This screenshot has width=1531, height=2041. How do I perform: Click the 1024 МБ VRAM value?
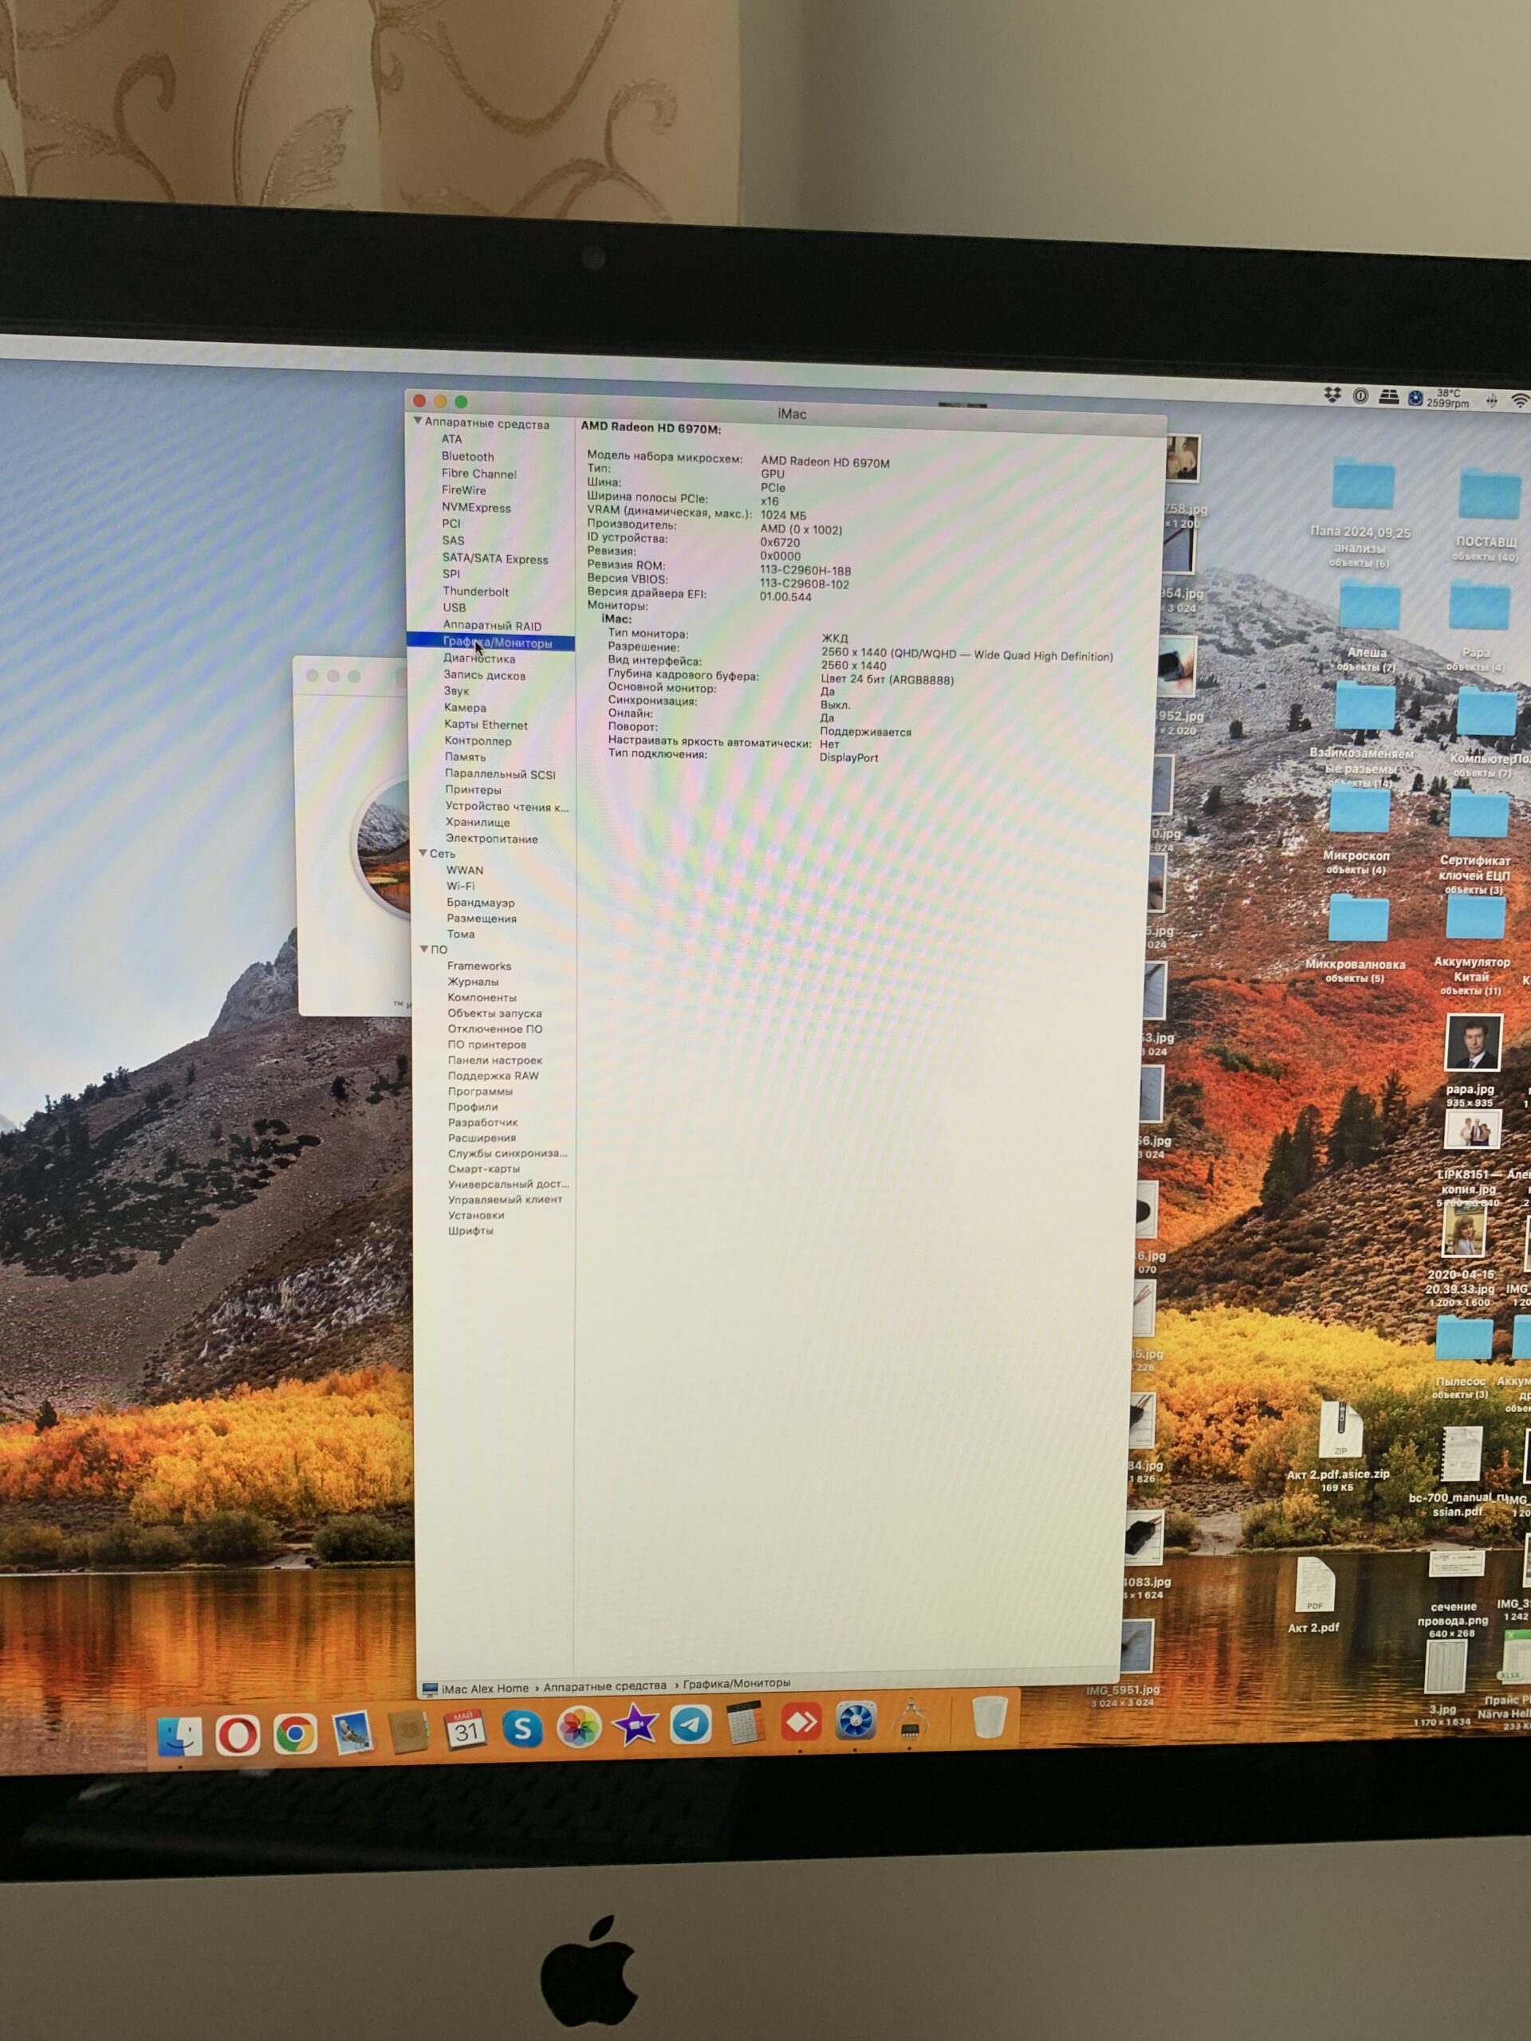pos(782,516)
